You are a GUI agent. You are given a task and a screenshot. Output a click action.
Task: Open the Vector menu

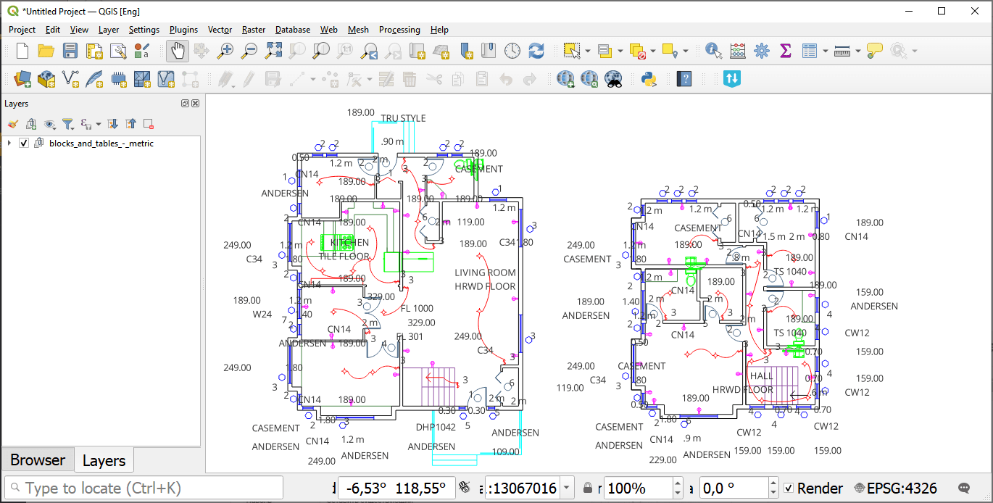220,30
